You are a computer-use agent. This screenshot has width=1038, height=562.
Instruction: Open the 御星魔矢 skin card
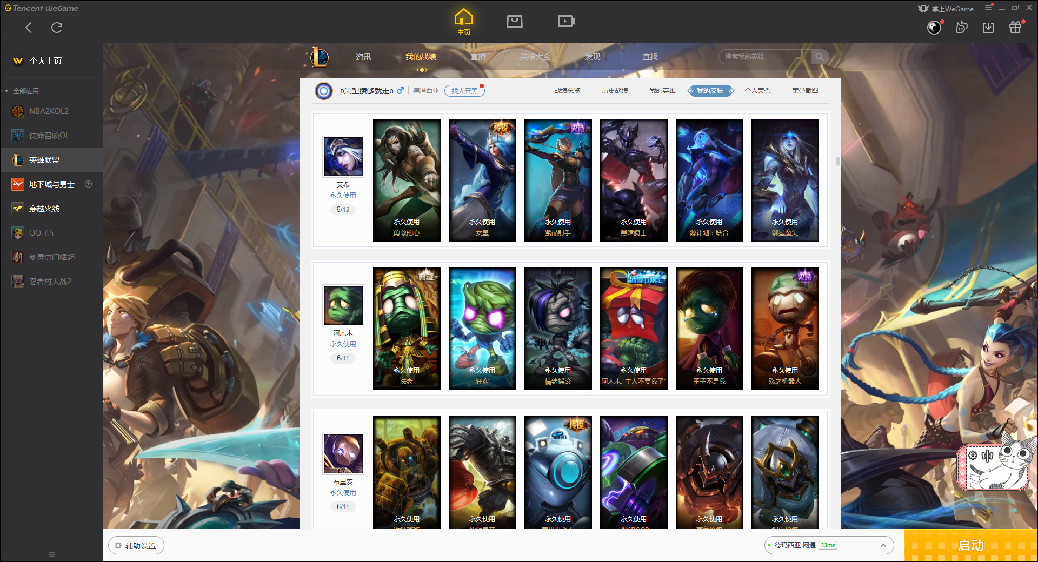coord(785,180)
